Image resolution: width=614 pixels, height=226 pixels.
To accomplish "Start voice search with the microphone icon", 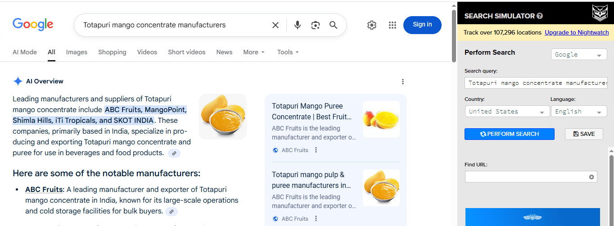I will point(297,25).
